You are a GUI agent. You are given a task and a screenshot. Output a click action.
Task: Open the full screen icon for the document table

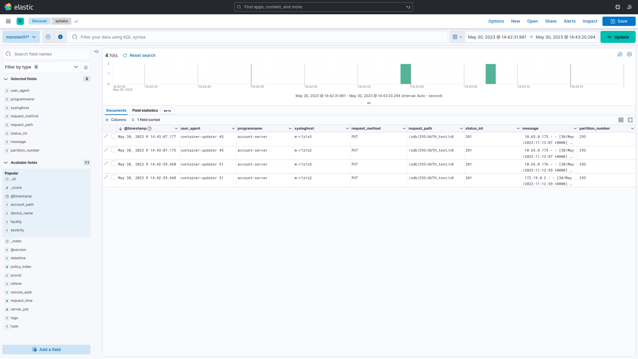(630, 120)
